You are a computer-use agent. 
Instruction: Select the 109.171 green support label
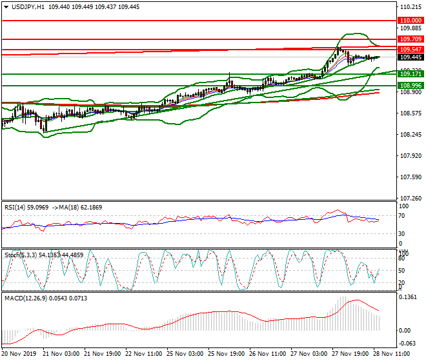[411, 74]
